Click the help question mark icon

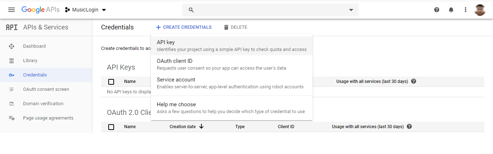437,10
